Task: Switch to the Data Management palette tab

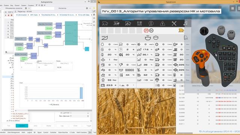Action: coord(13,132)
